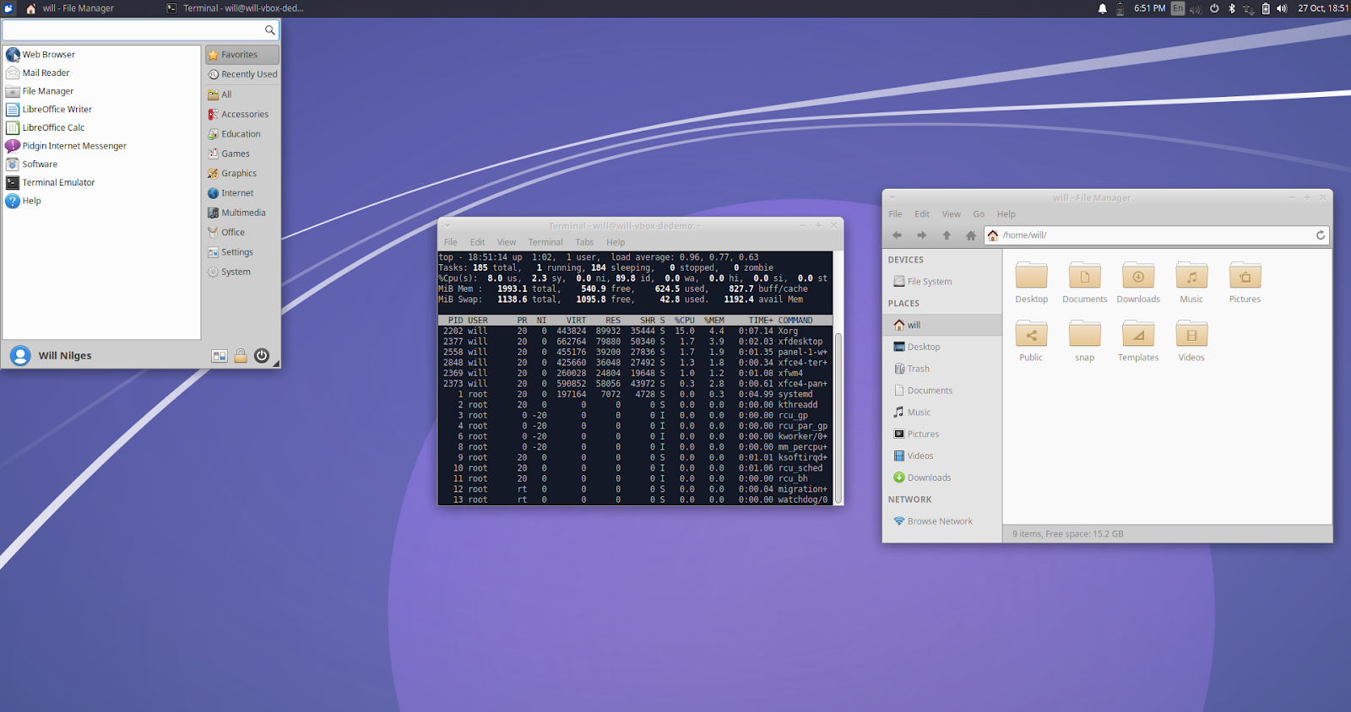Open the Desktop folder icon in file view
The height and width of the screenshot is (712, 1351).
point(1031,276)
